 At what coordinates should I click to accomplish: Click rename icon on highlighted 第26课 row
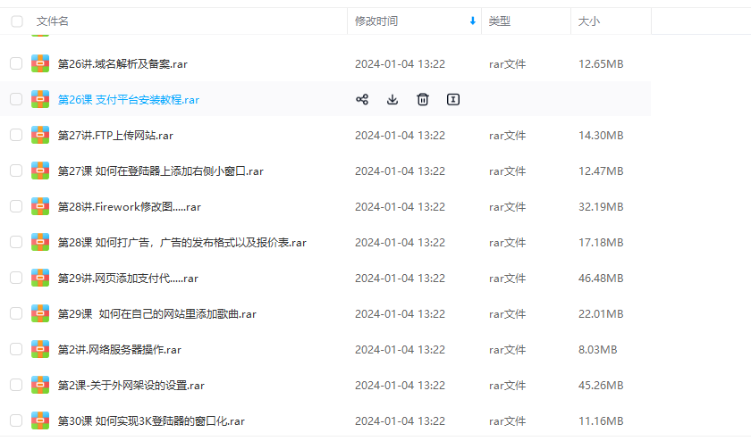[x=453, y=99]
